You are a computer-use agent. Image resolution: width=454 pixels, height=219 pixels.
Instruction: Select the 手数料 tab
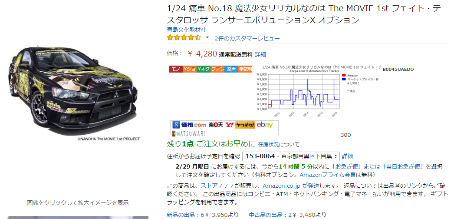pos(245,69)
